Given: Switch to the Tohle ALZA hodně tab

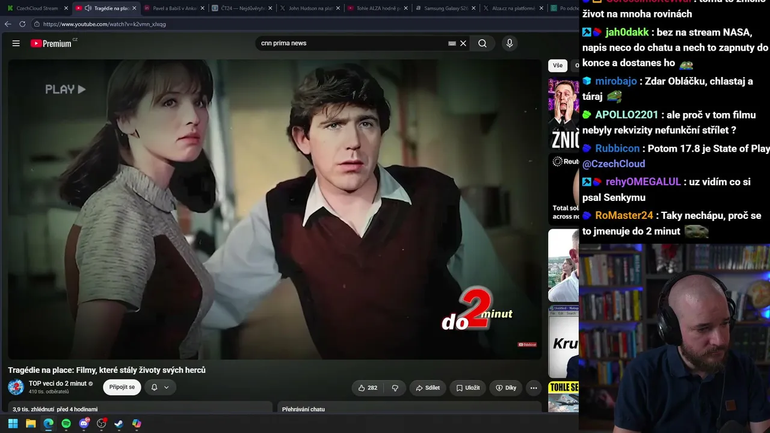Looking at the screenshot, I should 378,8.
